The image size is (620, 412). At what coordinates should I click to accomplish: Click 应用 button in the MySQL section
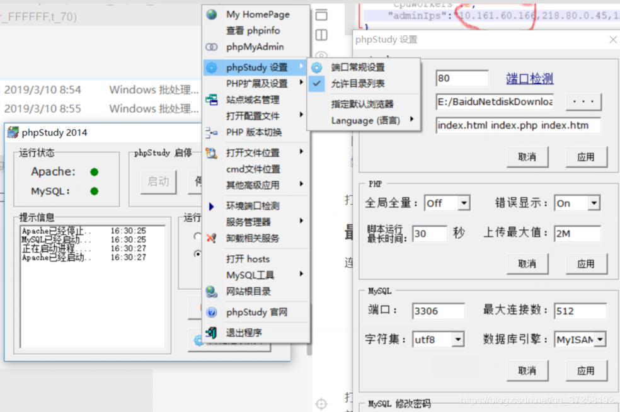pos(587,371)
